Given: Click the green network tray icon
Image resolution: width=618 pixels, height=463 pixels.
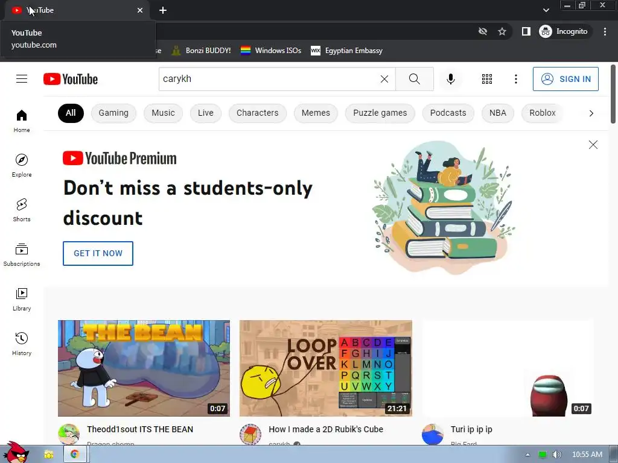Looking at the screenshot, I should click(543, 455).
